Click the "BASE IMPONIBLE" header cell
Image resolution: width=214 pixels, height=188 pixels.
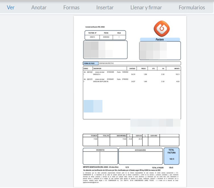pos(122,136)
